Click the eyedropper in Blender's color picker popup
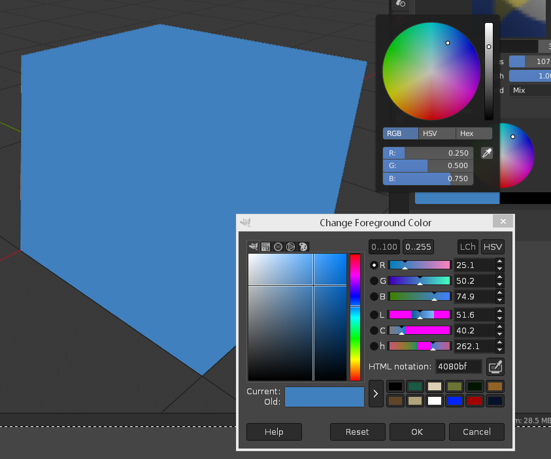The width and height of the screenshot is (551, 459). (487, 152)
